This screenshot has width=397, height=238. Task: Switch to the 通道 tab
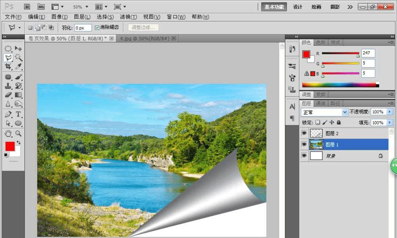pos(320,103)
